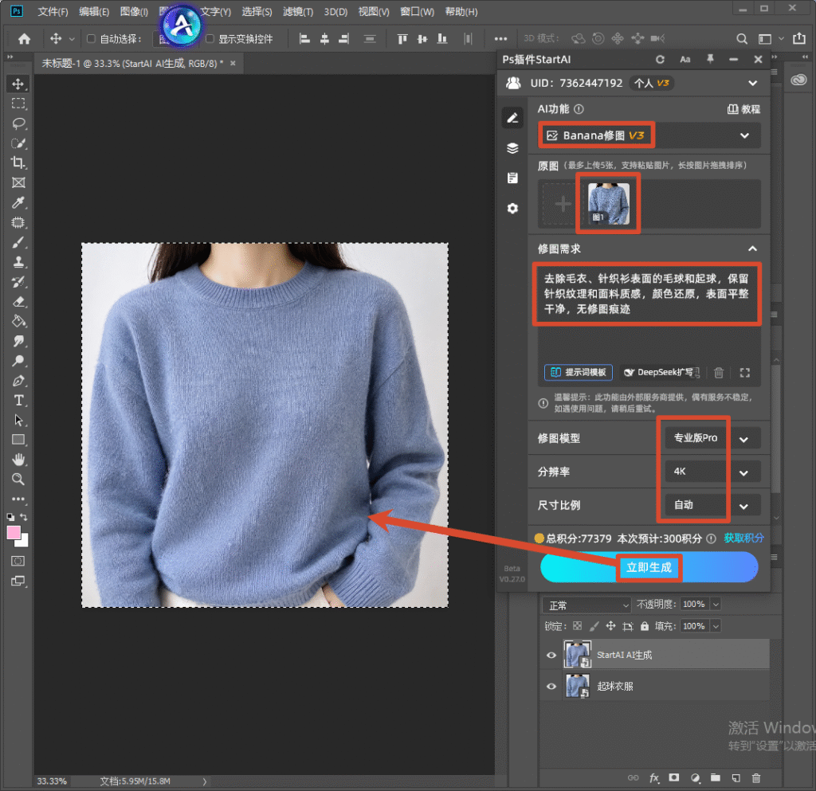Open the 修图模型 专业版Pro dropdown
The image size is (816, 791).
tap(712, 438)
